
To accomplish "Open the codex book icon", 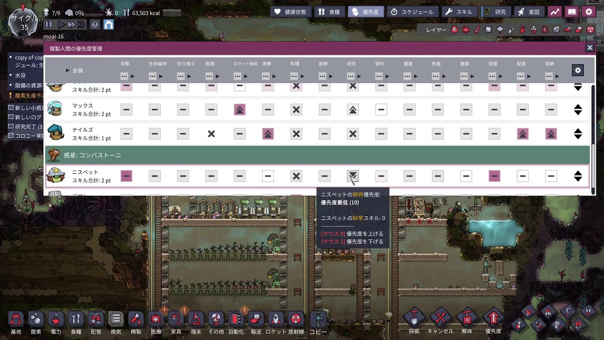I will (571, 12).
